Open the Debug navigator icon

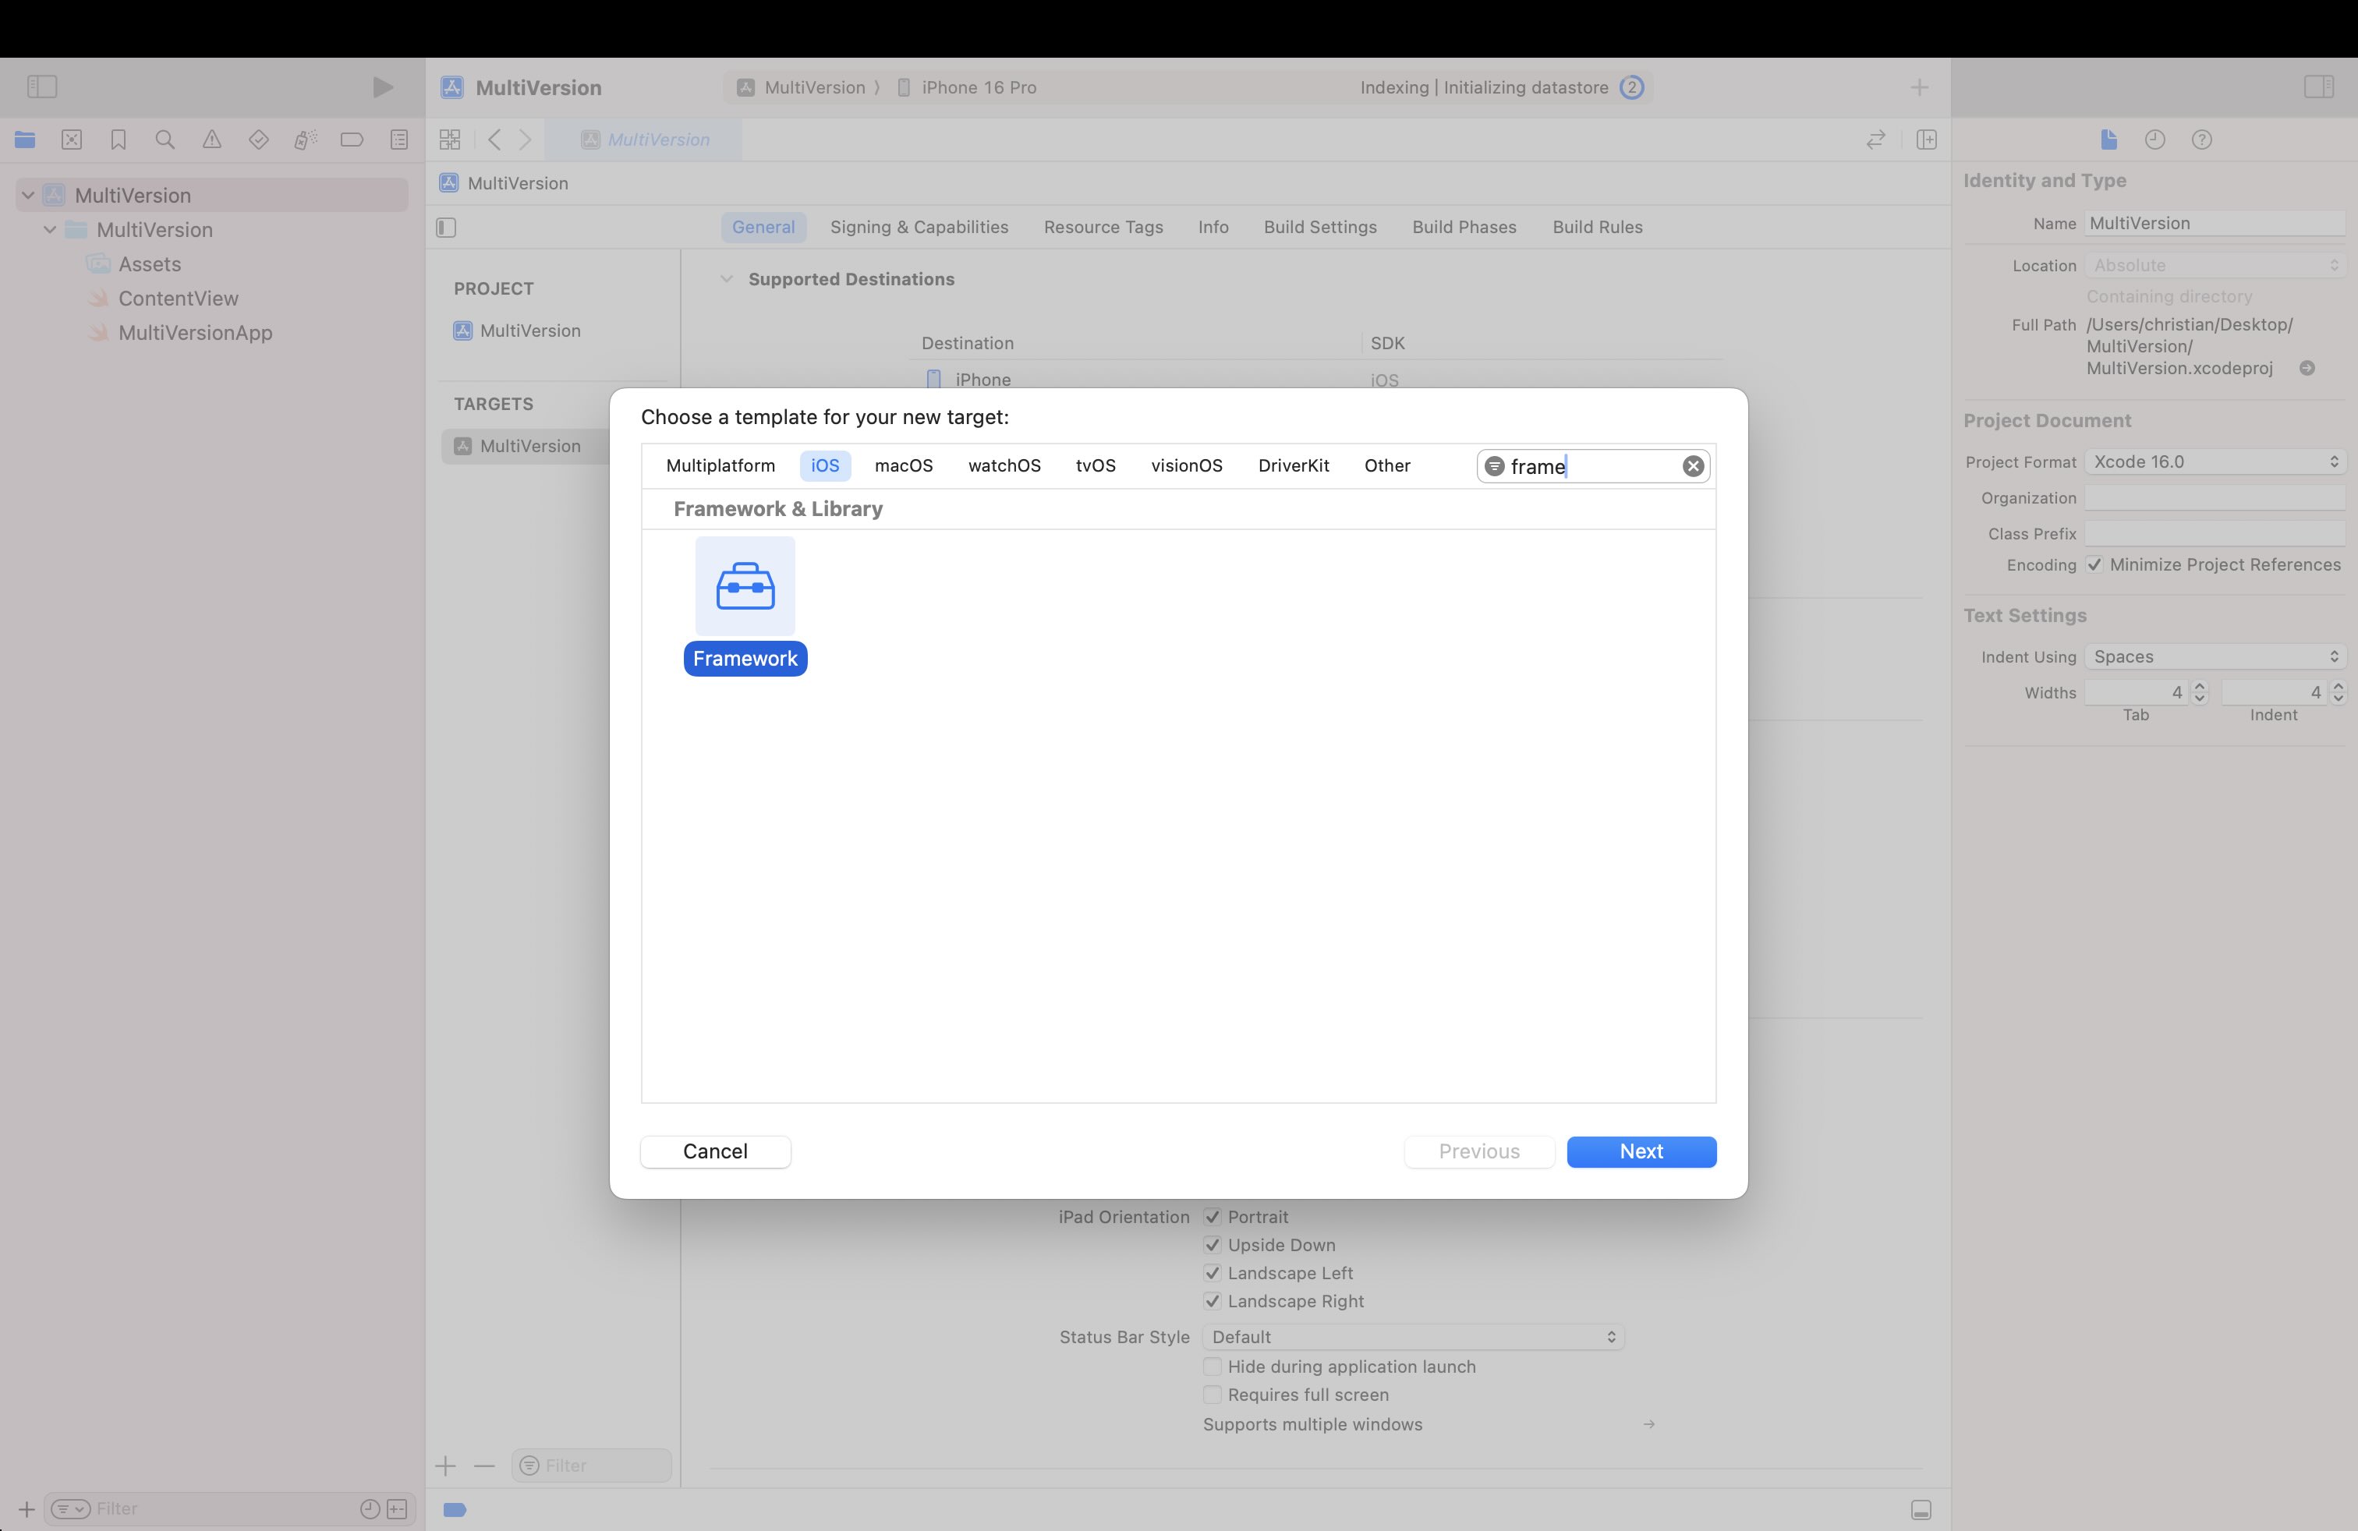click(305, 140)
